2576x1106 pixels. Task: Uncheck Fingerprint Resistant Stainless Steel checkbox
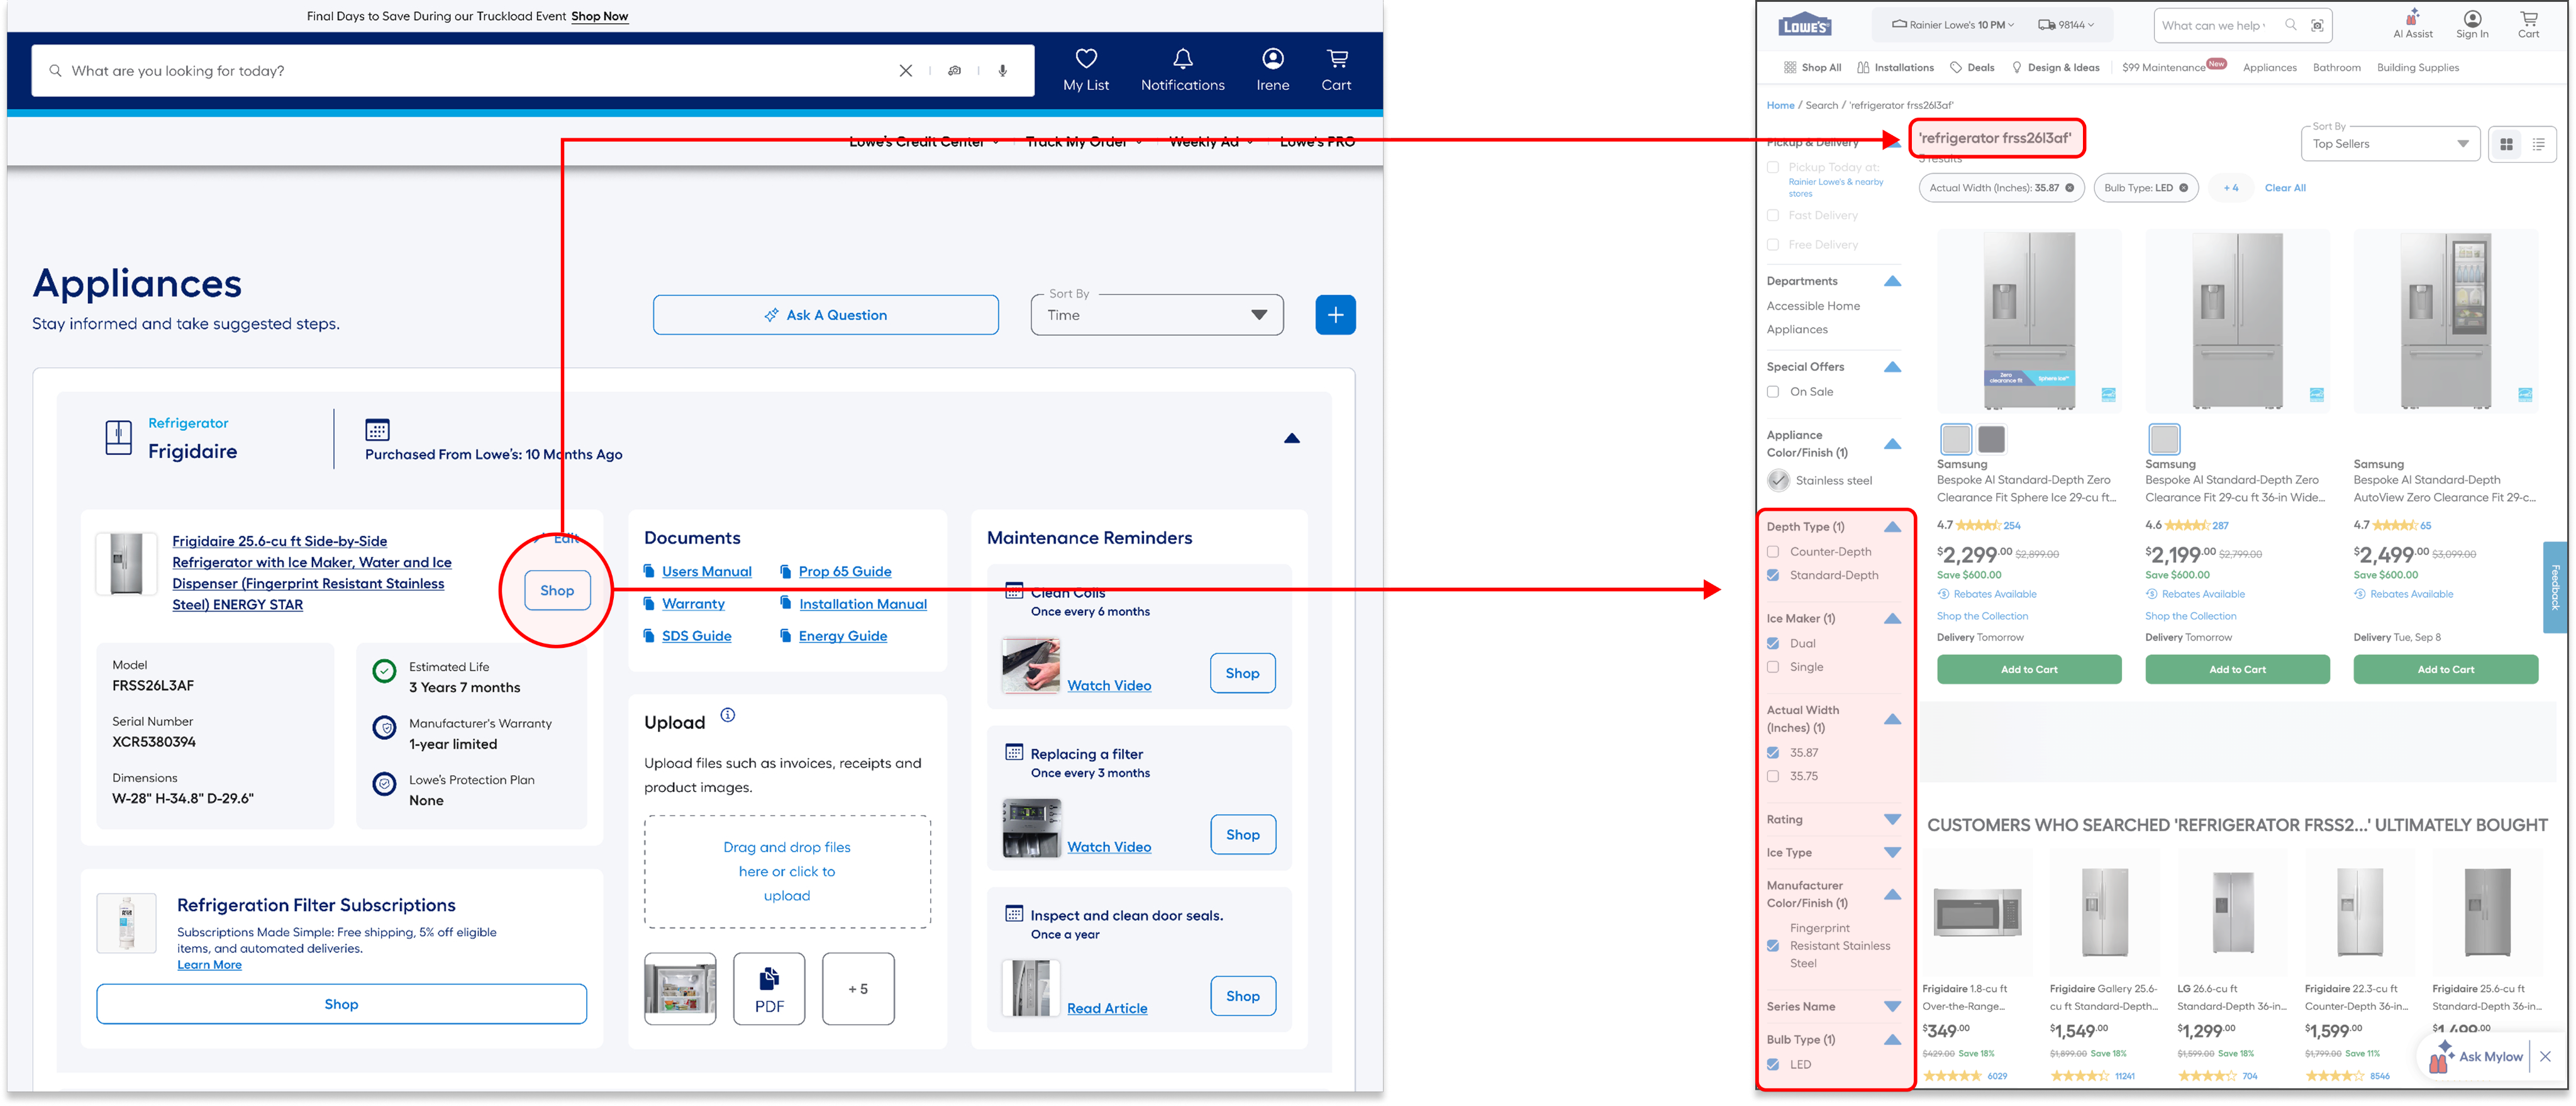click(1773, 946)
